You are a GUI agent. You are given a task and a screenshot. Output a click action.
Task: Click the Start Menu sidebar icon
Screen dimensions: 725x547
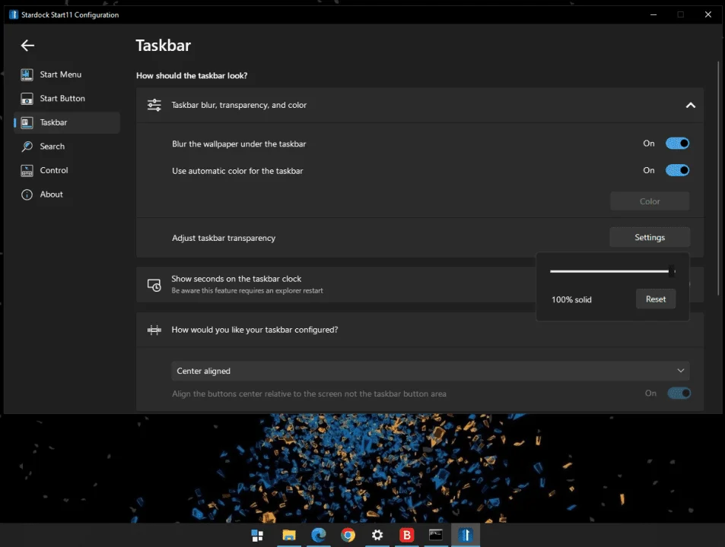(27, 74)
